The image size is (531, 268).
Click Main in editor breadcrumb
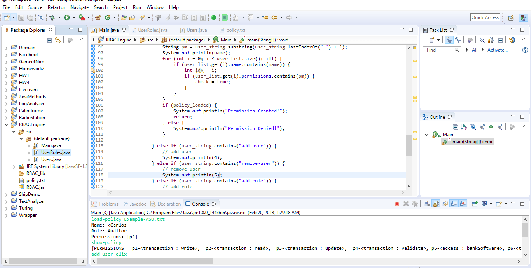[226, 40]
